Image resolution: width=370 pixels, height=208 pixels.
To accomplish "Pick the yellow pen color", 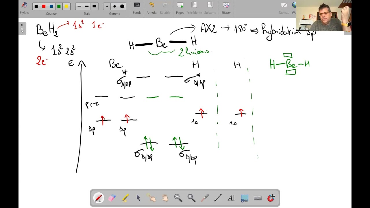I will click(66, 6).
